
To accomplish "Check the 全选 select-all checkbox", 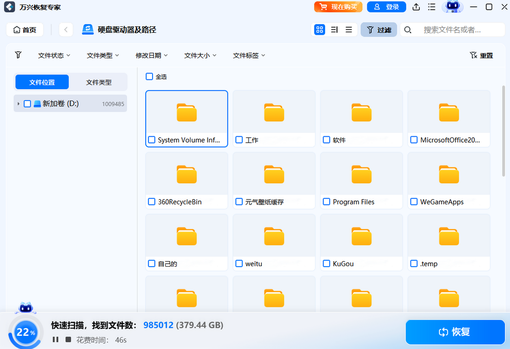I will click(x=149, y=76).
